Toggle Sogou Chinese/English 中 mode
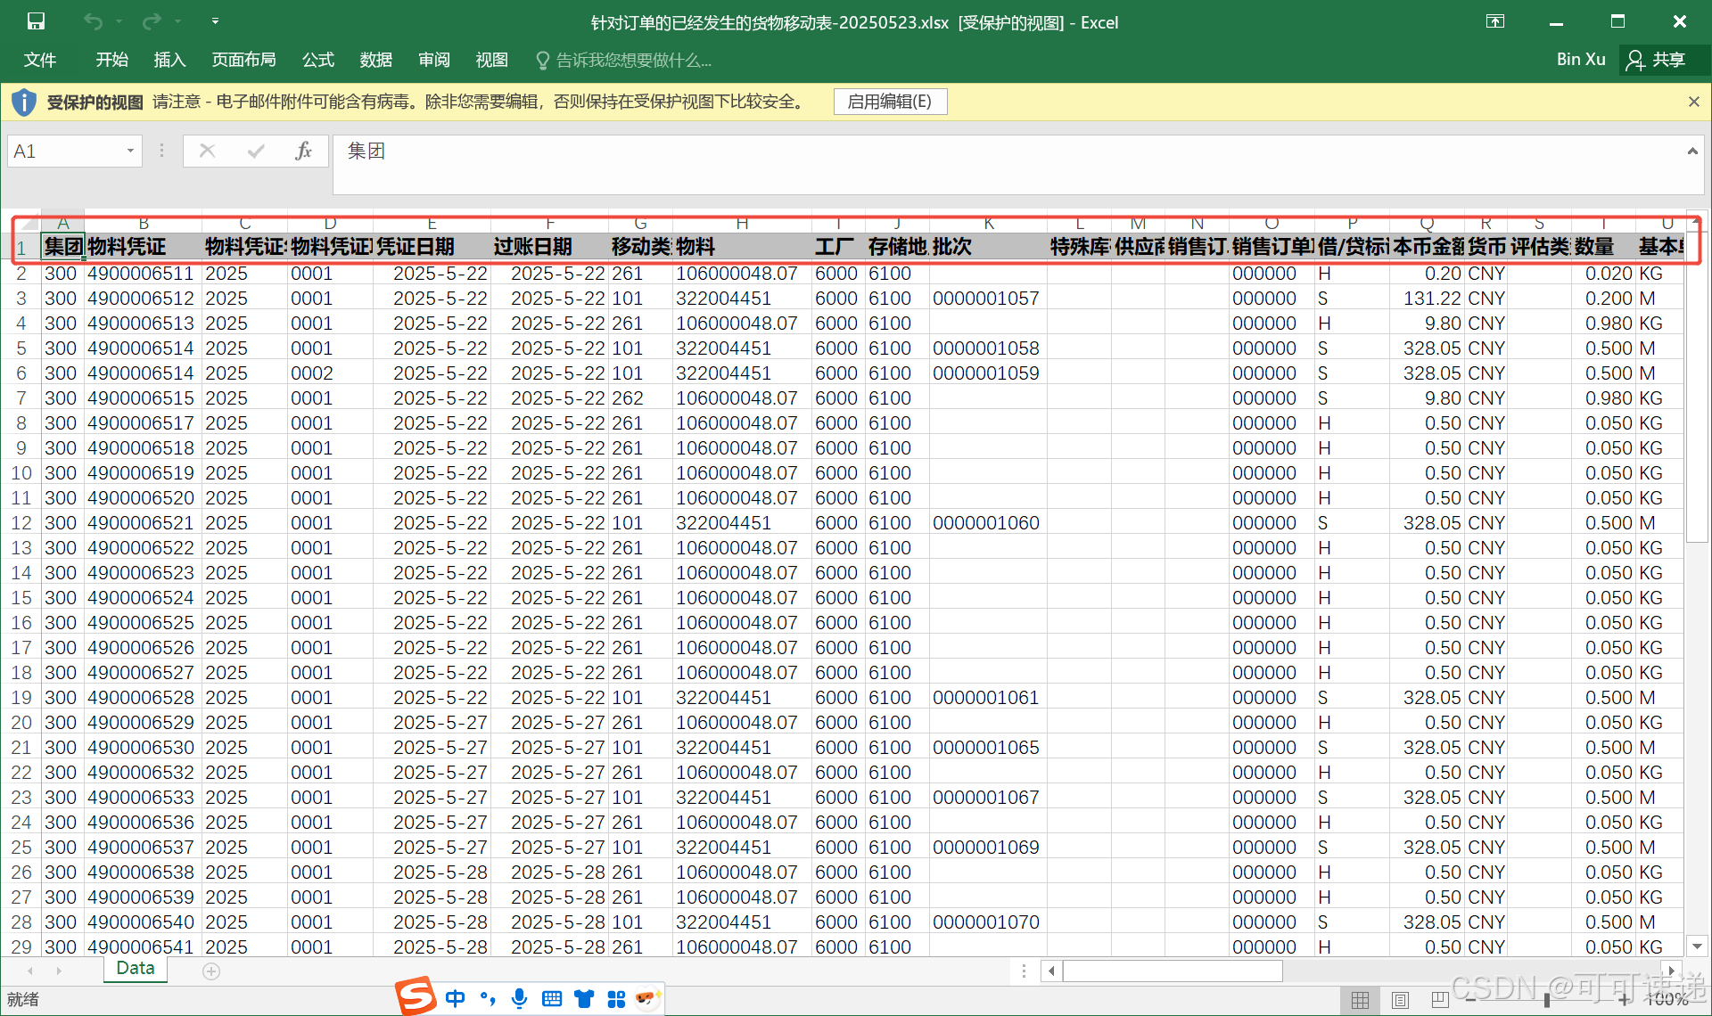Viewport: 1712px width, 1016px height. click(x=455, y=998)
